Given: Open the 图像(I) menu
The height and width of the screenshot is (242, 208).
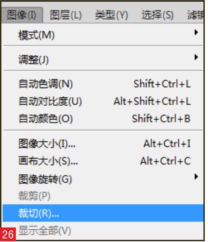Looking at the screenshot, I should click(x=22, y=15).
